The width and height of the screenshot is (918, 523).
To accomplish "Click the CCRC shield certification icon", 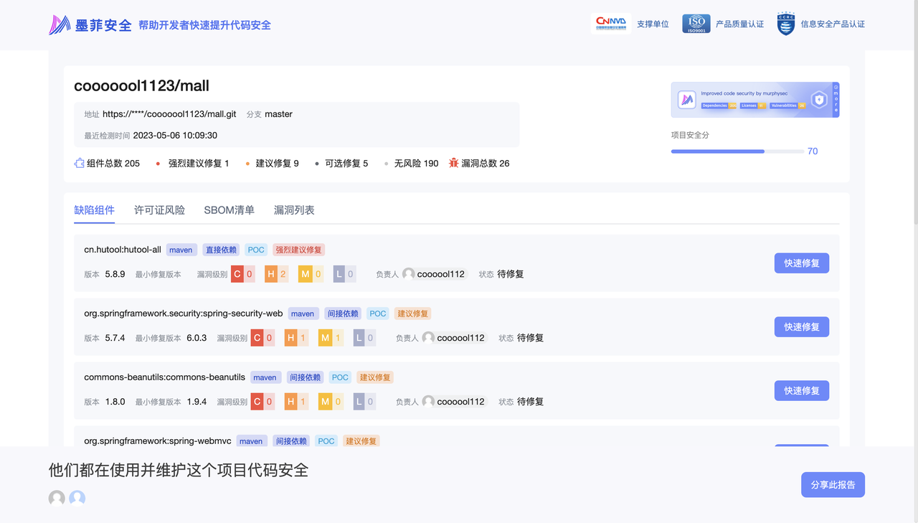I will (x=786, y=24).
